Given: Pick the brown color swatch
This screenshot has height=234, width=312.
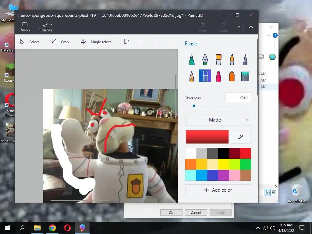Looking at the screenshot, I should click(x=245, y=175).
